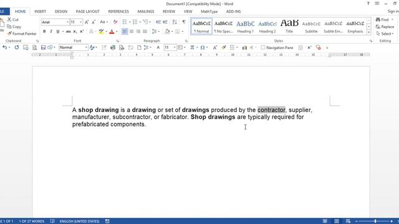Image resolution: width=399 pixels, height=224 pixels.
Task: Apply subscript formatting in Font group
Action: point(75,32)
